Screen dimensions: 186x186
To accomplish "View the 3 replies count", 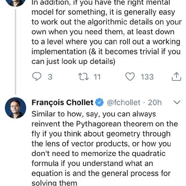I will [50, 77].
